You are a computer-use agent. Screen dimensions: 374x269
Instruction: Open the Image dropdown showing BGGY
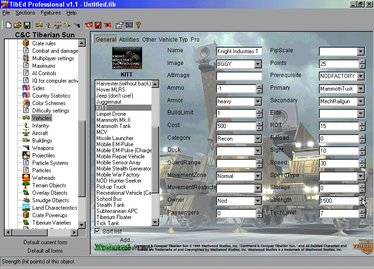click(258, 64)
